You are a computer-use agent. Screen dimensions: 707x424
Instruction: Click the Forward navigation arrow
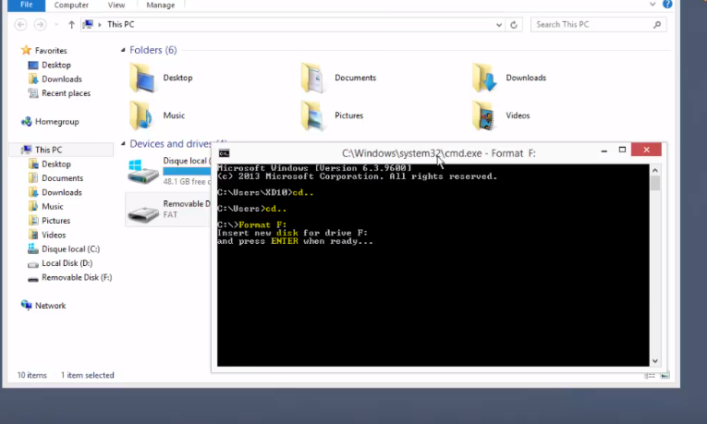[40, 24]
